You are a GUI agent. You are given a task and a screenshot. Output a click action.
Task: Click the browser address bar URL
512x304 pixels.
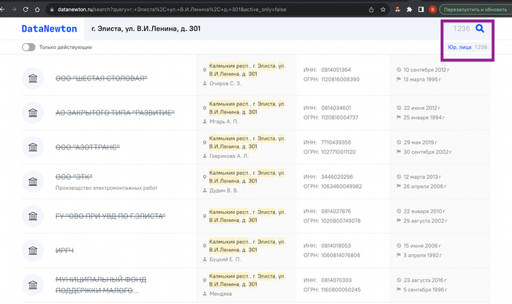(x=172, y=10)
